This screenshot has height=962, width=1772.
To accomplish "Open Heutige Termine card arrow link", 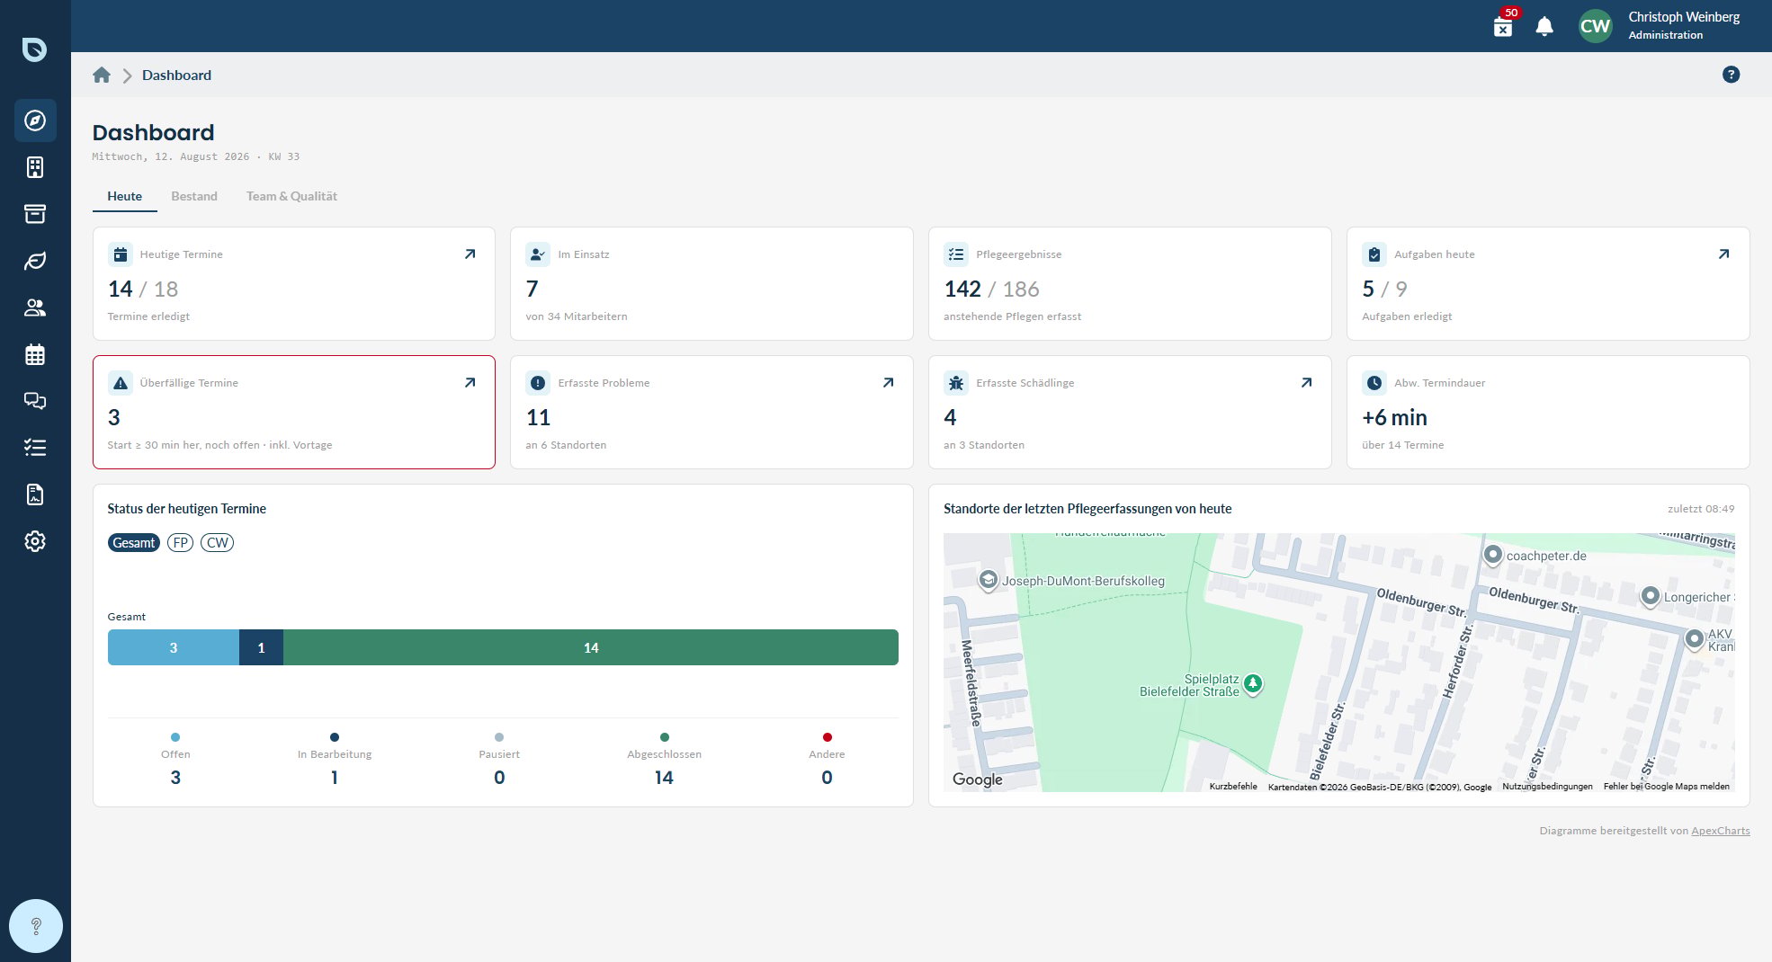I will tap(470, 254).
